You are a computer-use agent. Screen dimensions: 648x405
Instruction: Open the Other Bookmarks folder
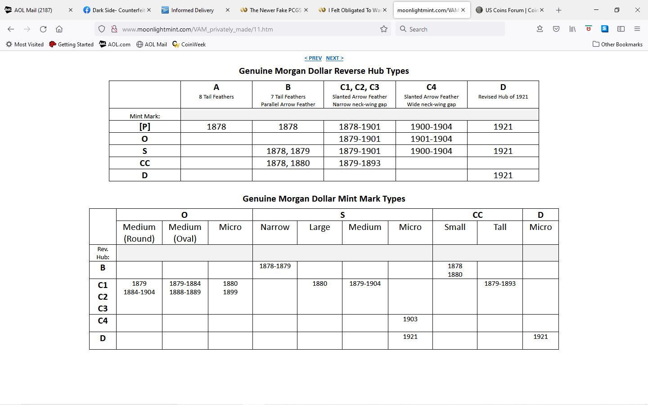[617, 45]
